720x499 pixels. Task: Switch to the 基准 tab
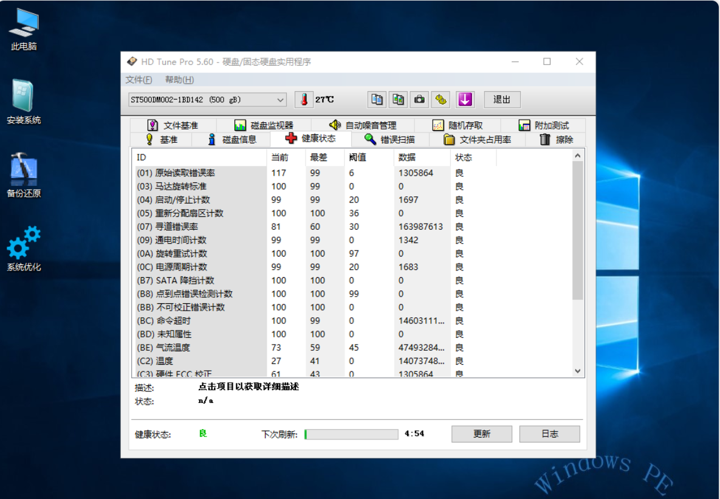[161, 139]
